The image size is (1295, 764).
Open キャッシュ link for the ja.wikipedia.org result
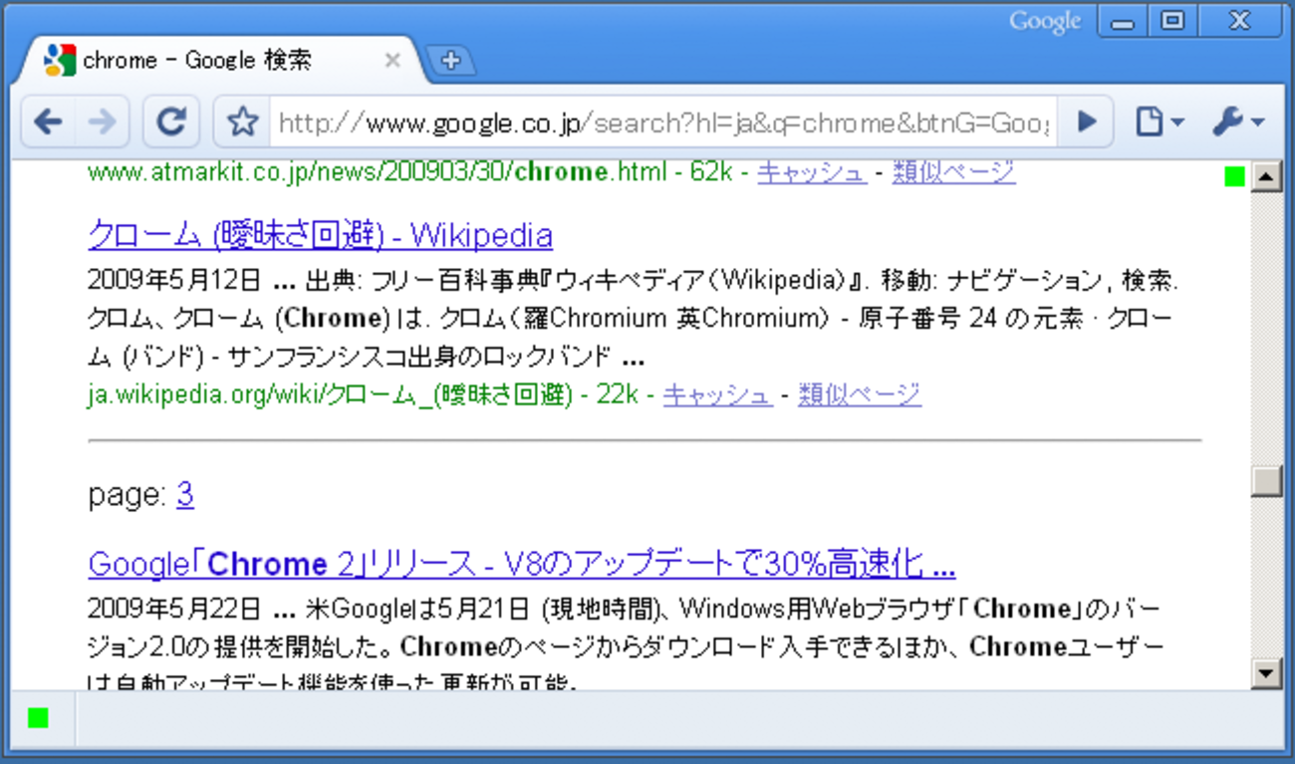click(718, 394)
